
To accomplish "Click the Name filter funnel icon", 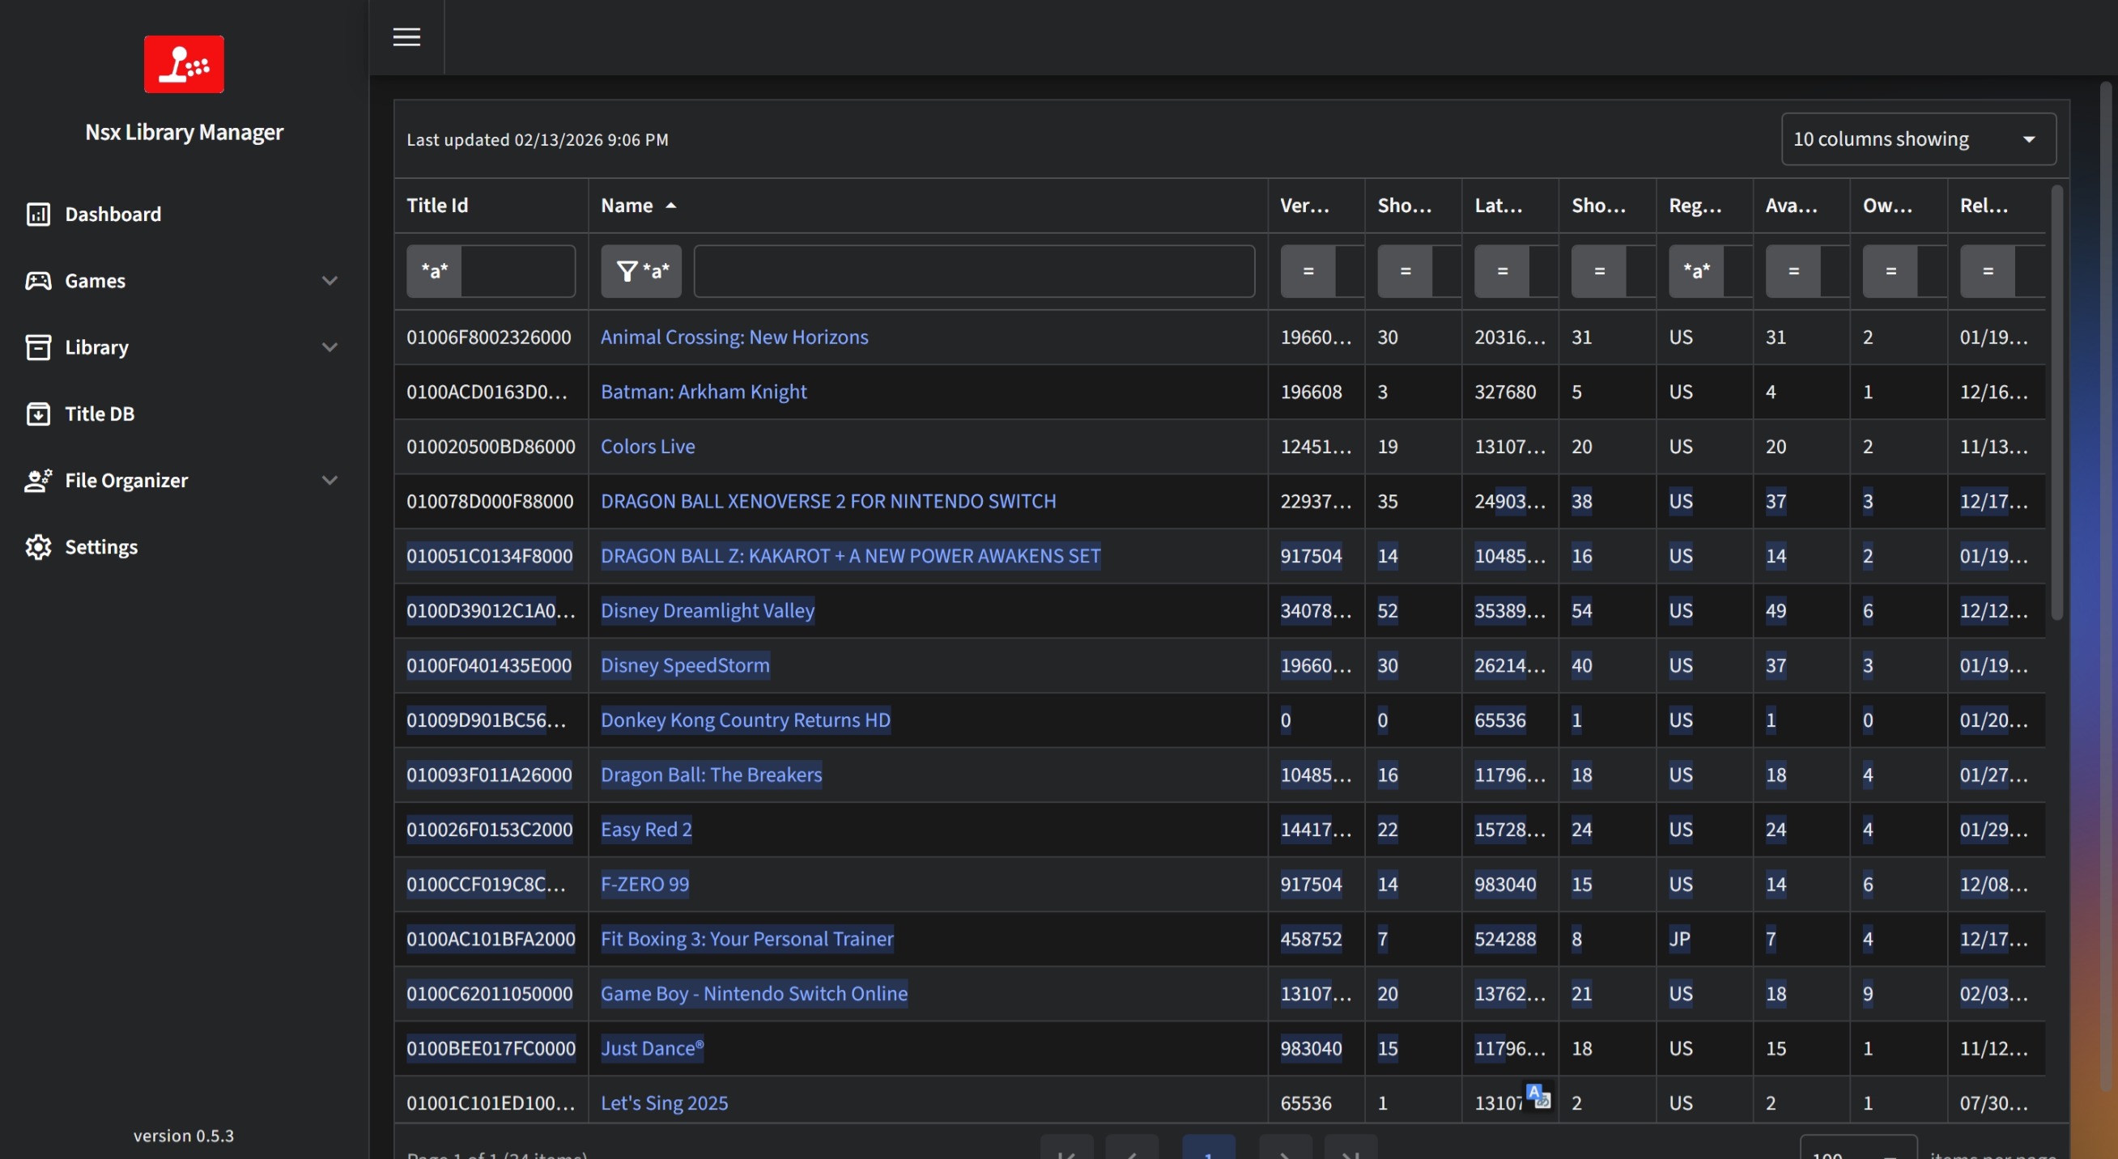I will [x=627, y=271].
